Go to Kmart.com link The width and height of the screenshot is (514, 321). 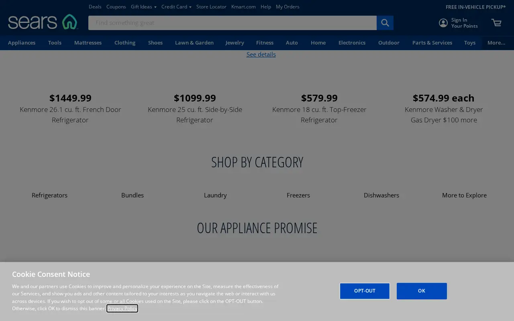(x=243, y=7)
